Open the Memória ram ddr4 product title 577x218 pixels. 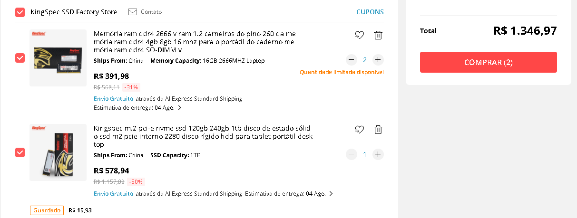[x=195, y=42]
